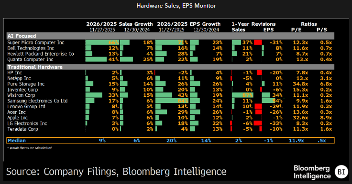Click the P/S subheader
The width and height of the screenshot is (352, 184).
tap(322, 30)
